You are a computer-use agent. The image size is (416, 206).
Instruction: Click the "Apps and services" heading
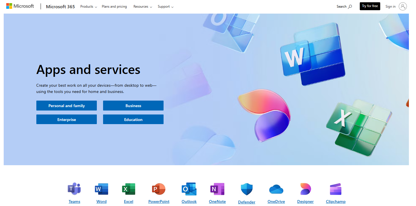(x=88, y=70)
